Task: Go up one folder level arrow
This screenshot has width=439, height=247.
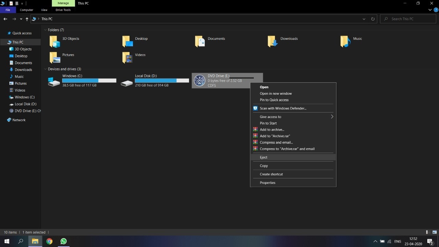Action: [x=27, y=19]
